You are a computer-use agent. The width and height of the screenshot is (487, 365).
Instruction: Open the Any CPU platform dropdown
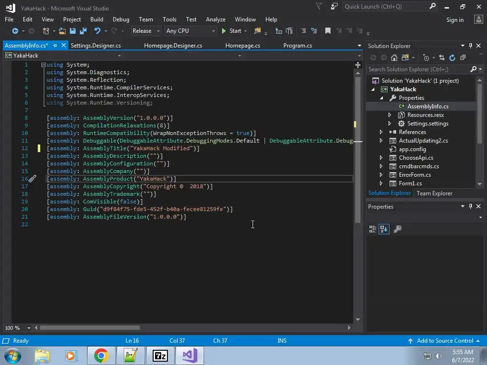point(190,31)
